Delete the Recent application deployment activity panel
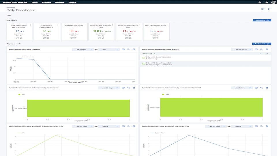The image size is (277, 156). (x=267, y=49)
